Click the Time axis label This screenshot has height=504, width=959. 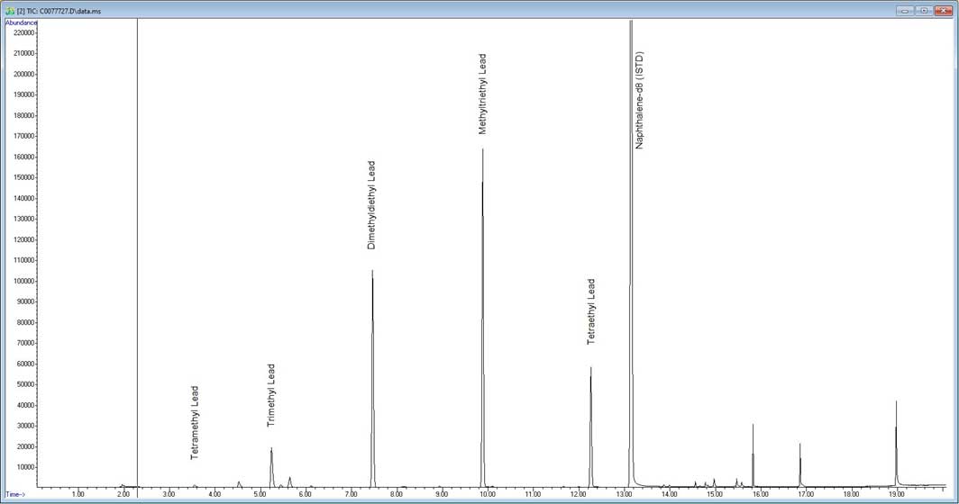click(16, 494)
